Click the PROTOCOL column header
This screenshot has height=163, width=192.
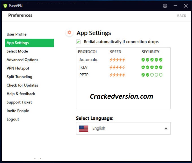click(88, 52)
